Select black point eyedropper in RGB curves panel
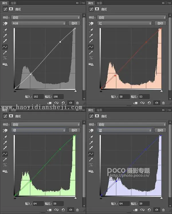The height and width of the screenshot is (214, 172). (x=5, y=30)
